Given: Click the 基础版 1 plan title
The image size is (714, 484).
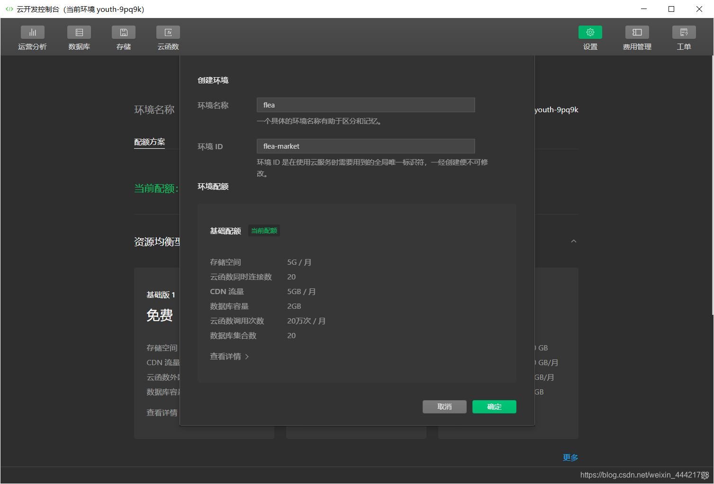Looking at the screenshot, I should click(x=161, y=295).
